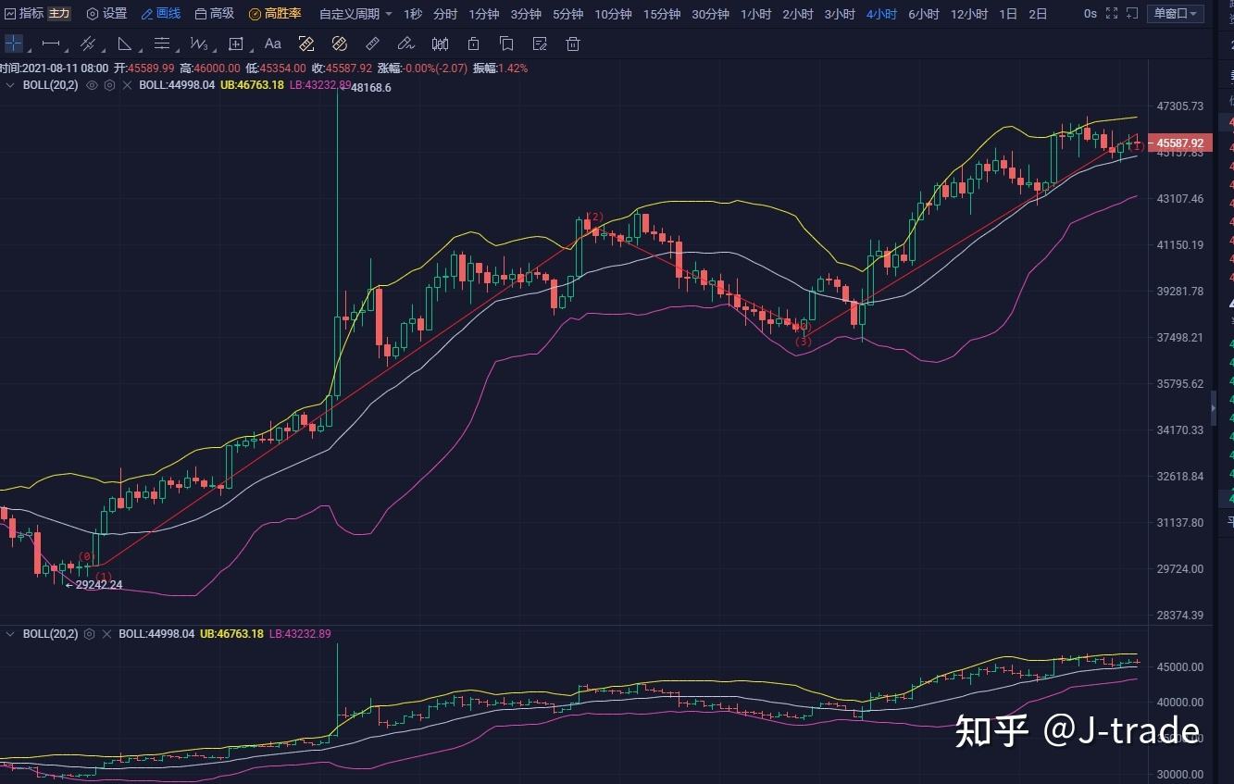Click the LB:43232.89 value in lower legend

[x=300, y=634]
